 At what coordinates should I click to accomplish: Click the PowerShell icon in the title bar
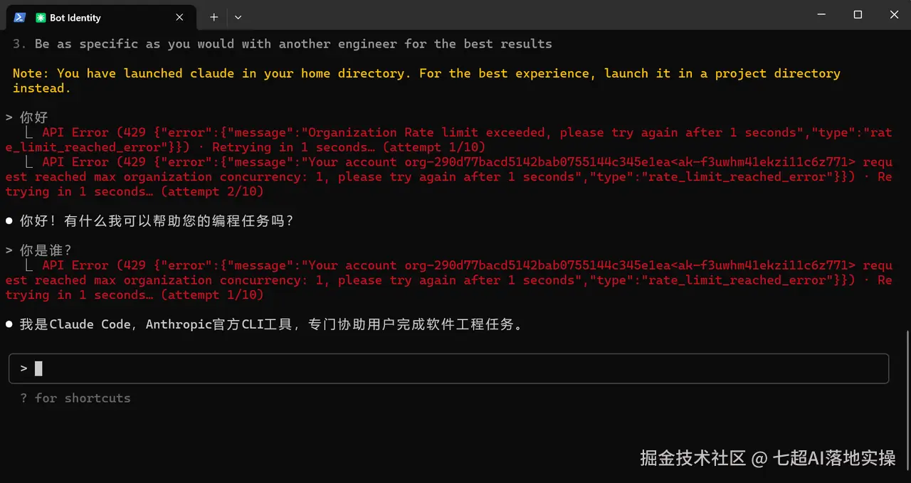coord(20,17)
